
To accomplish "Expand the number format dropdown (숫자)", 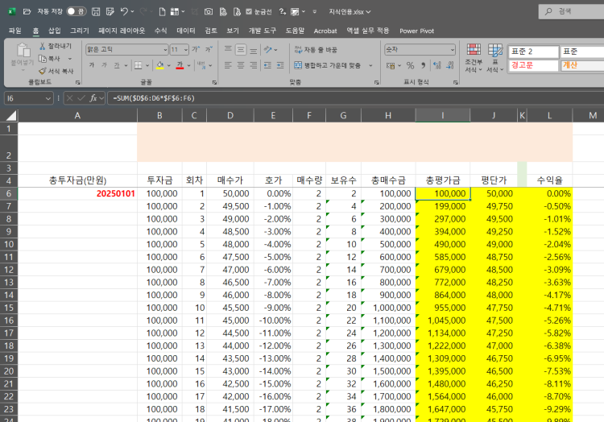I will (454, 49).
